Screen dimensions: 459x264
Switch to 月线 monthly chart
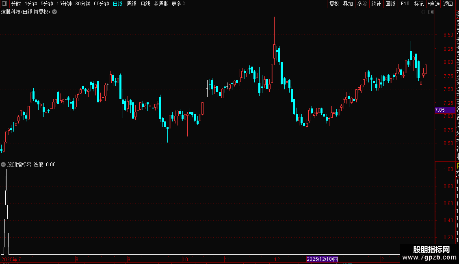point(145,4)
